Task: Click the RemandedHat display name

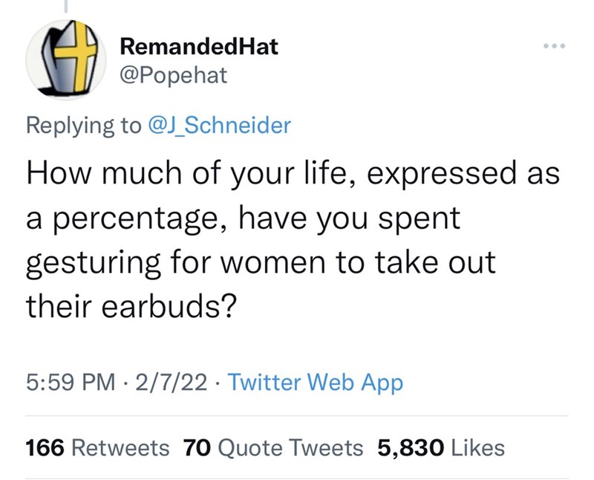Action: (199, 47)
